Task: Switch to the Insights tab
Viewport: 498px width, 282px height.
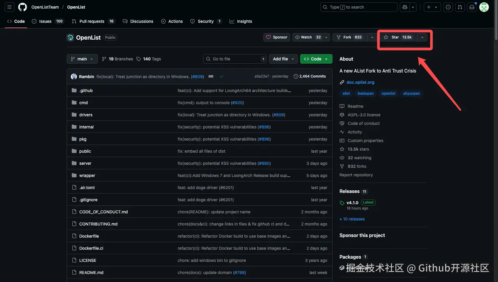Action: tap(241, 21)
